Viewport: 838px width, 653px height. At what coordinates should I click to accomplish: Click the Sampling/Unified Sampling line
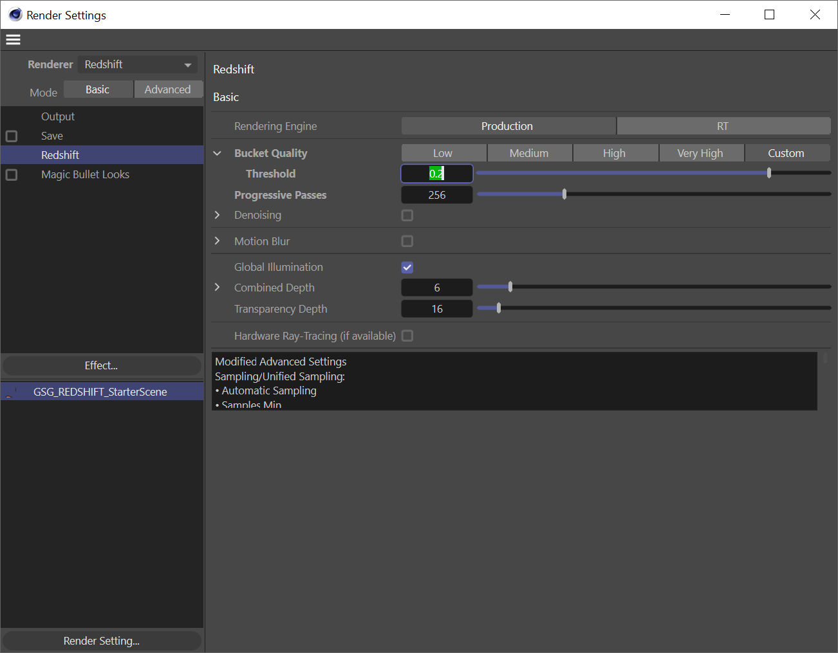(x=280, y=376)
